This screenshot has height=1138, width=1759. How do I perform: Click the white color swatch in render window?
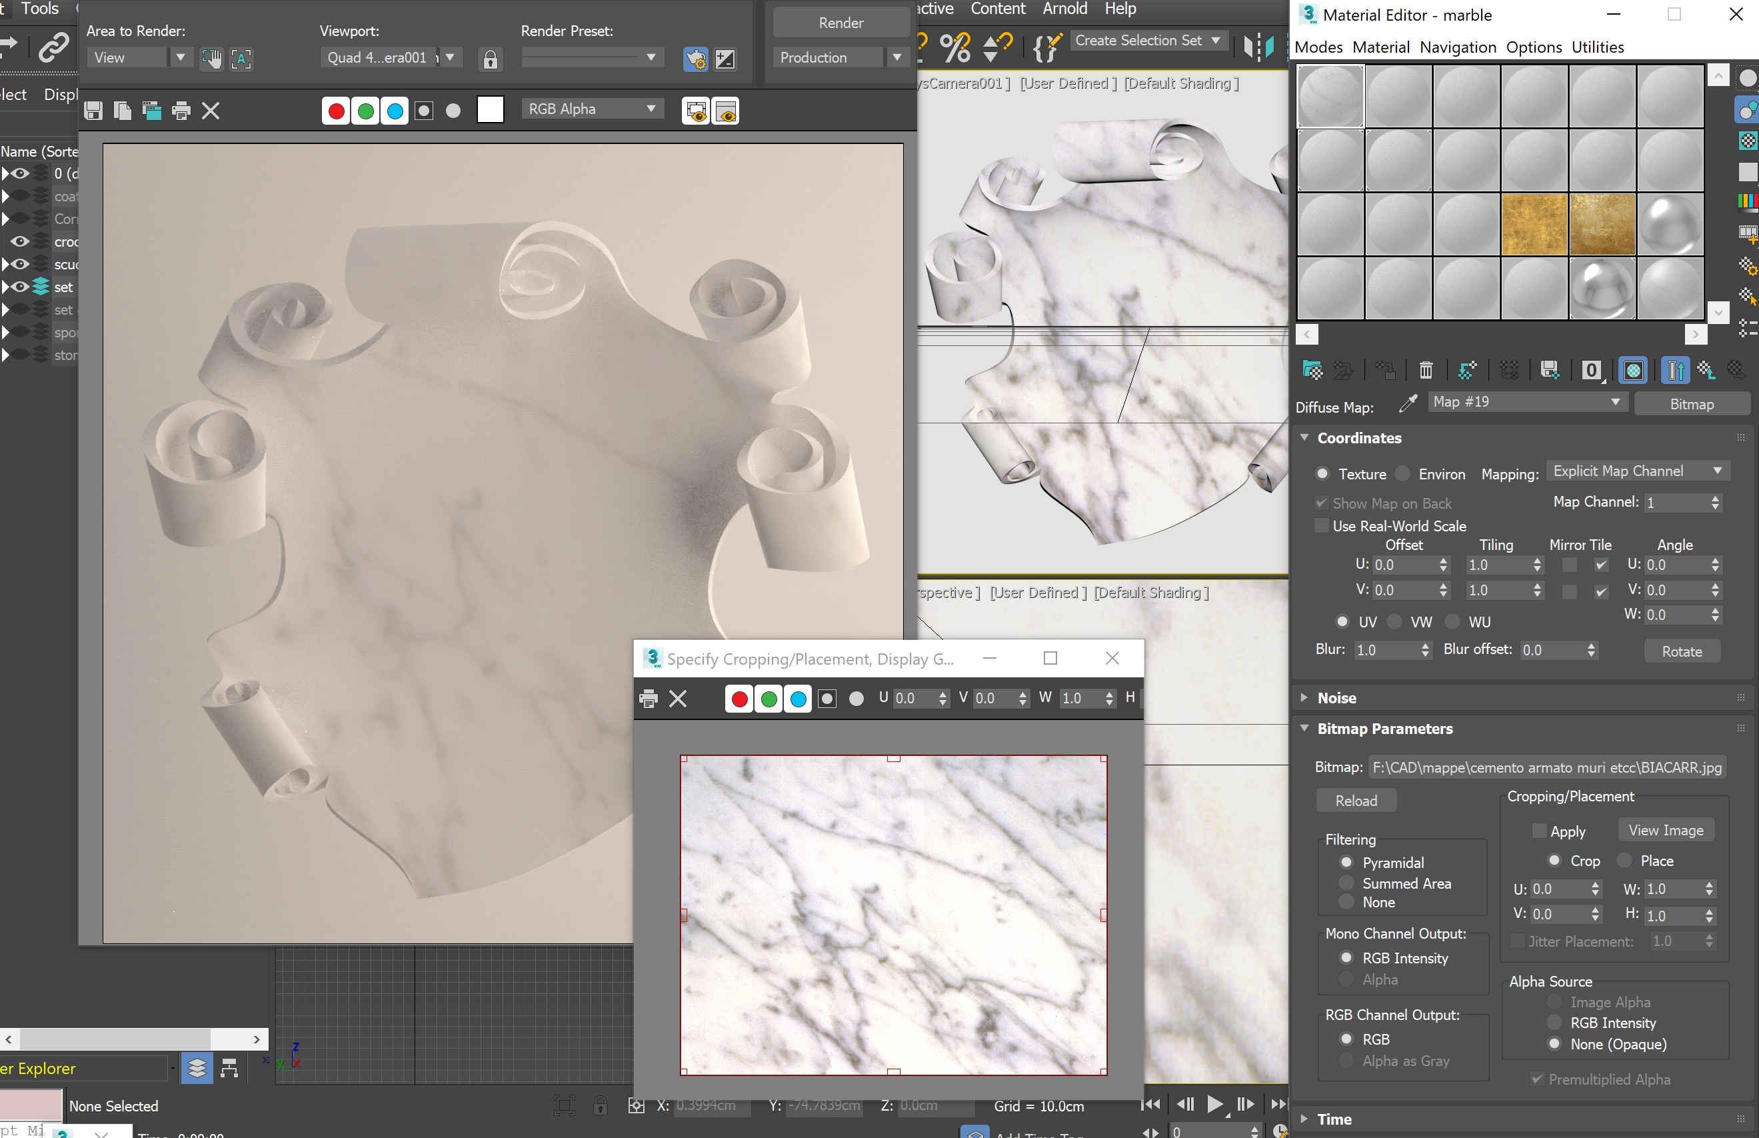(491, 110)
